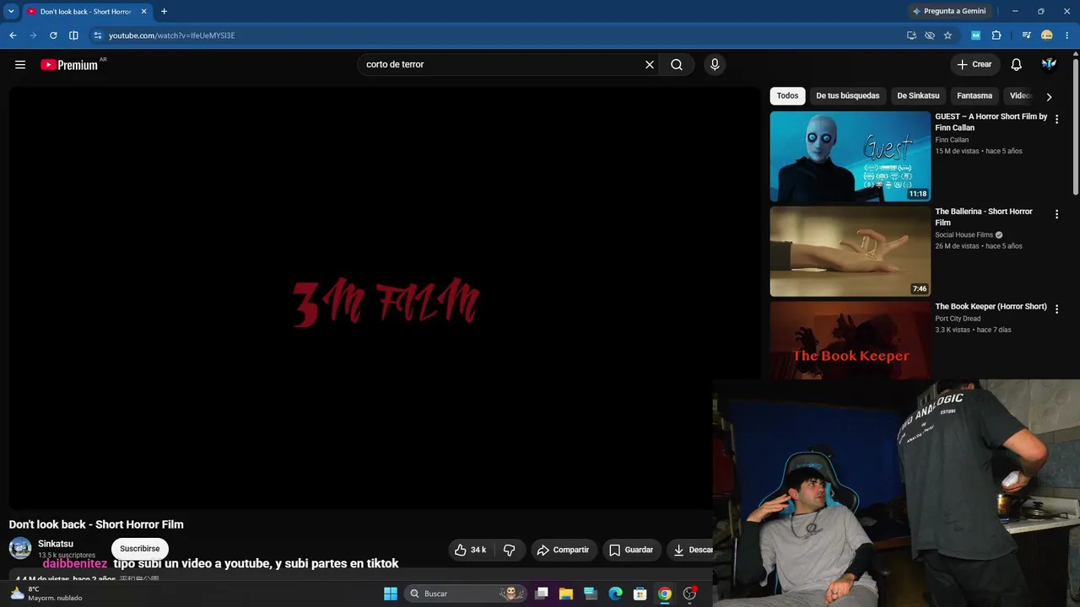
Task: Select the Todos filter chip
Action: click(x=787, y=96)
